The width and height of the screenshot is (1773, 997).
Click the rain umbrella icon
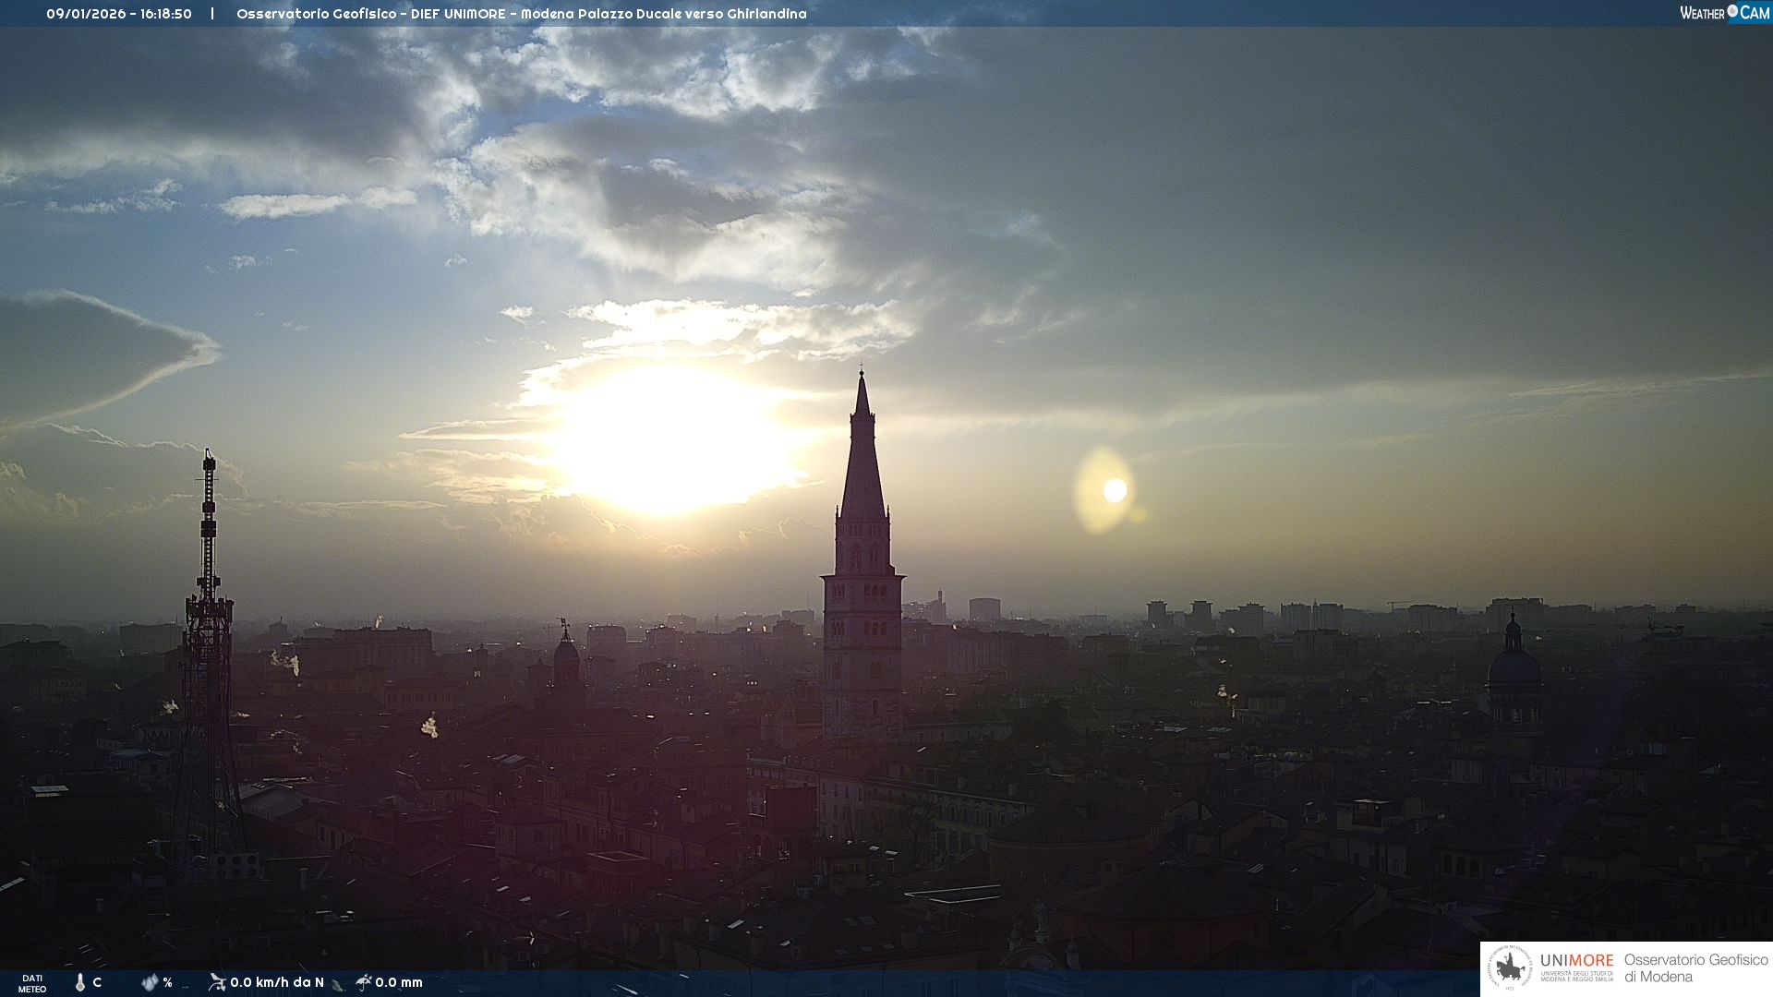[x=364, y=982]
